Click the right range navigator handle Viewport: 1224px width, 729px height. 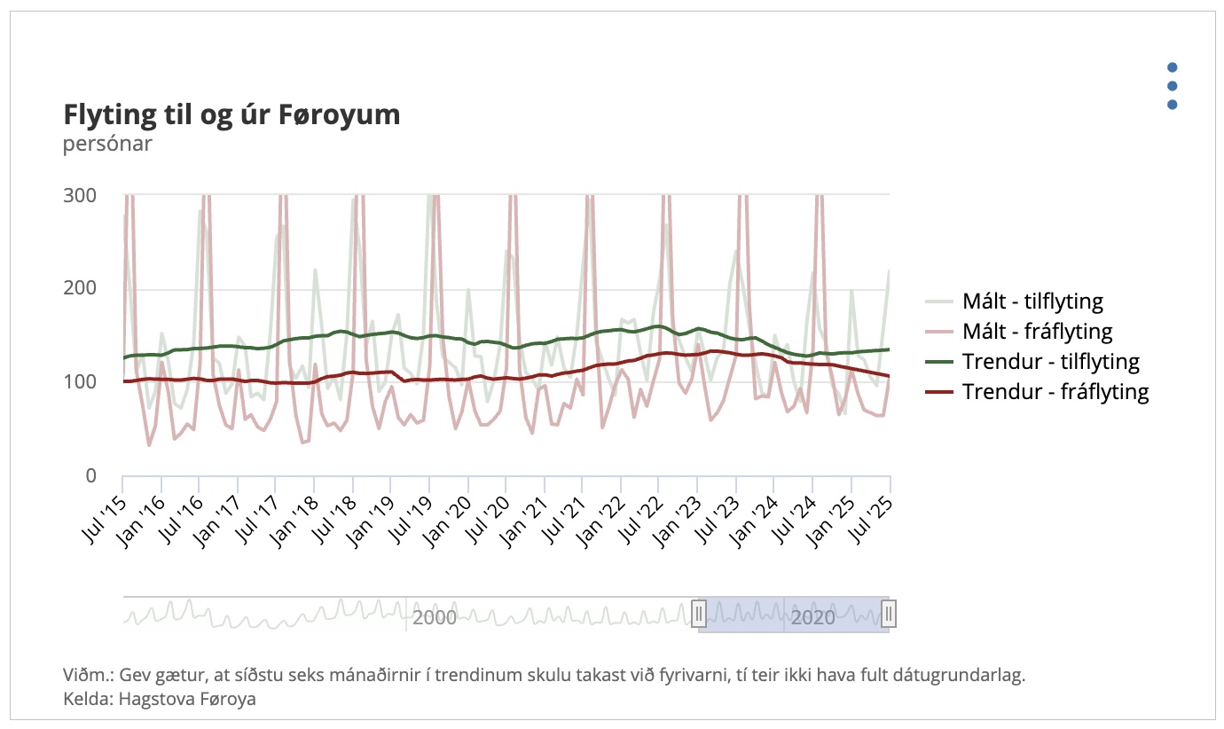889,614
